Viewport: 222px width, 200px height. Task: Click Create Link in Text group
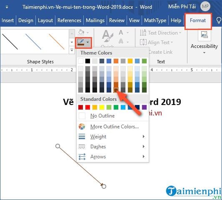pyautogui.click(x=160, y=52)
